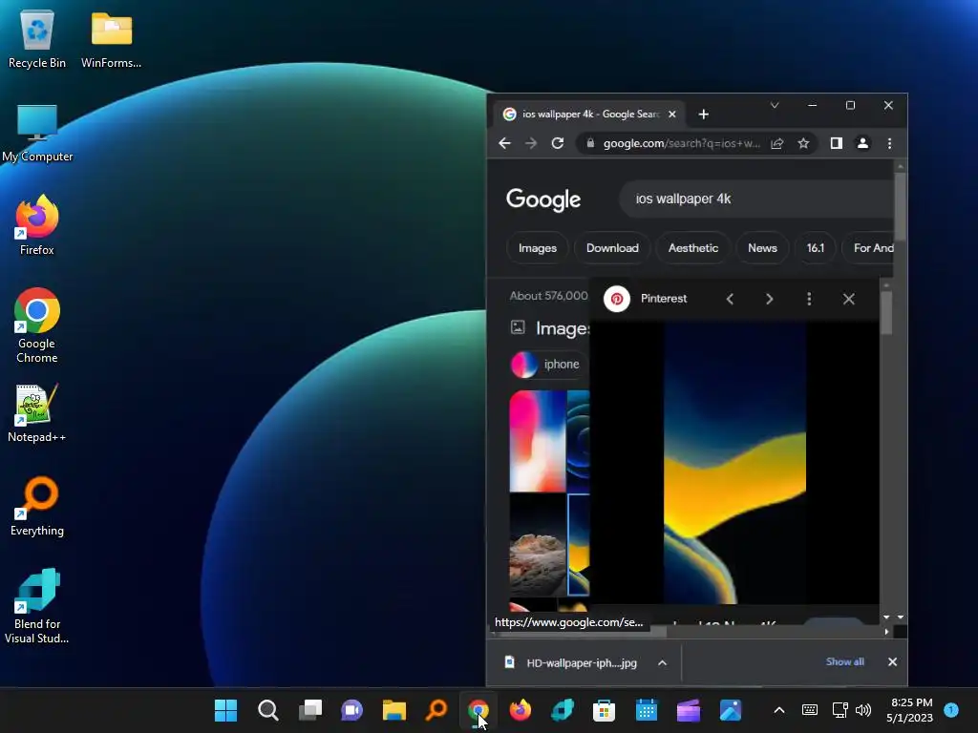
Task: Open the Recycle Bin desktop icon
Action: [x=37, y=39]
